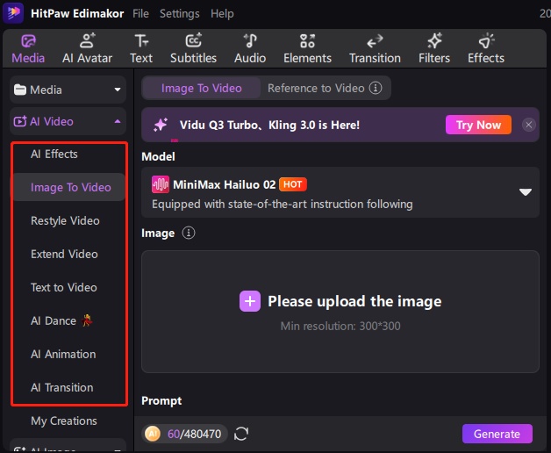The width and height of the screenshot is (551, 453).
Task: Open the Settings menu
Action: [x=180, y=14]
